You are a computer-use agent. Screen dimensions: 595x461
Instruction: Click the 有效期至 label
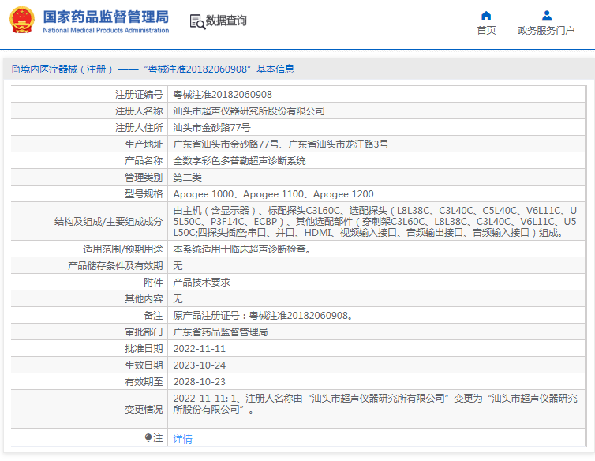coord(144,381)
